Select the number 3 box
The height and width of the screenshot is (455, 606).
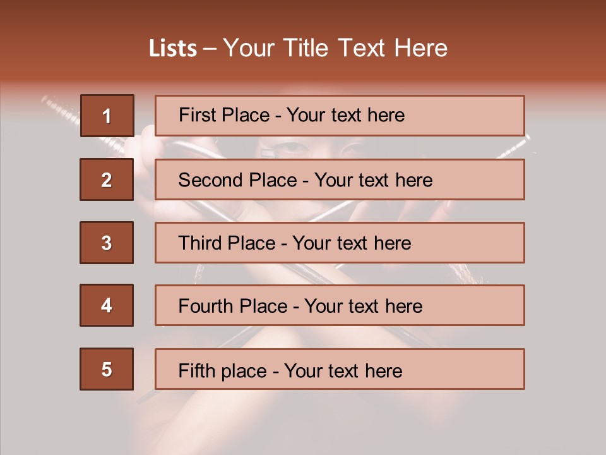(x=107, y=243)
